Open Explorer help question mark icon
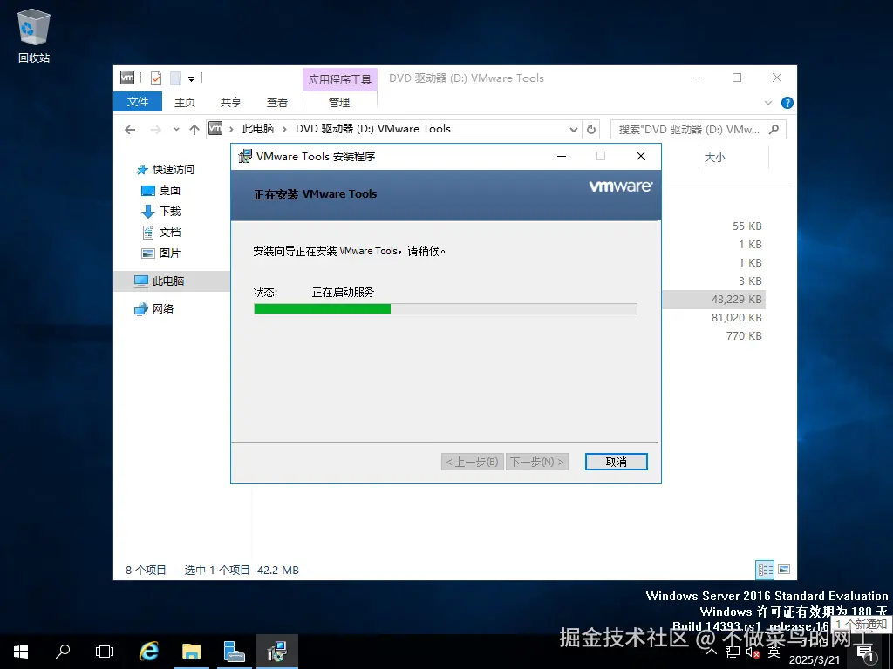The width and height of the screenshot is (893, 669). (787, 103)
